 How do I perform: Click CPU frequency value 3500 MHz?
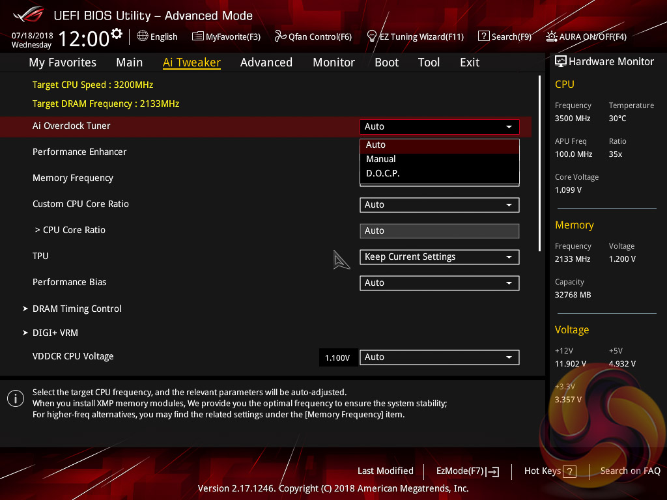pos(573,118)
